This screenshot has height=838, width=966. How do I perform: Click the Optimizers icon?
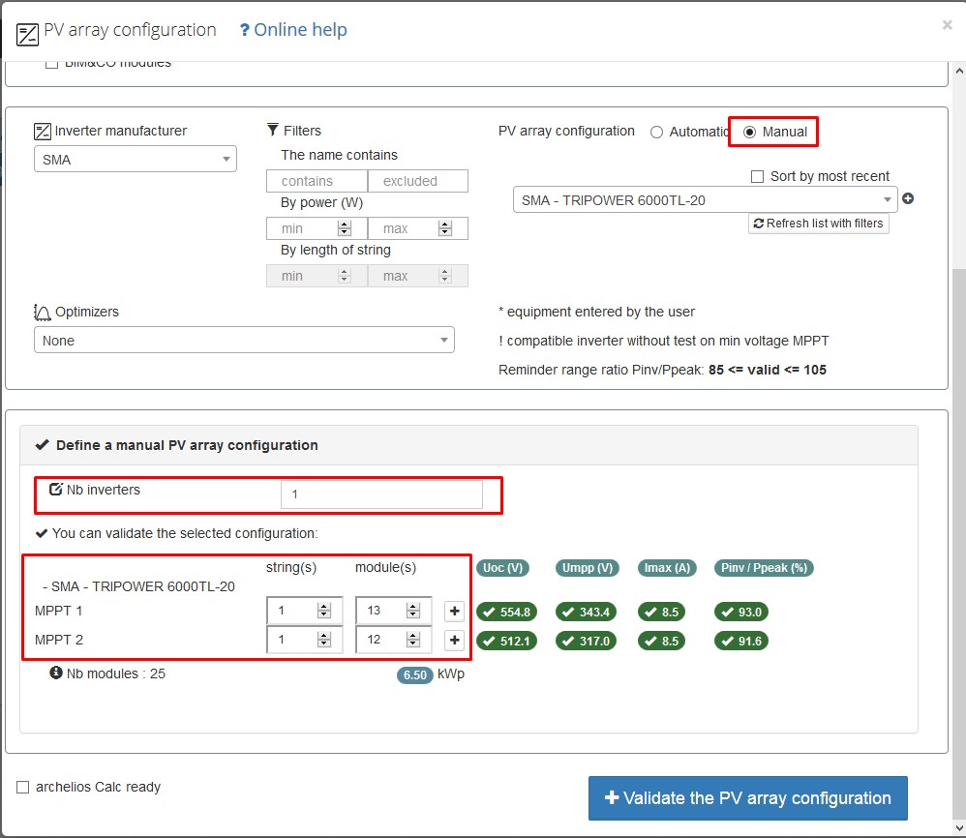[42, 313]
